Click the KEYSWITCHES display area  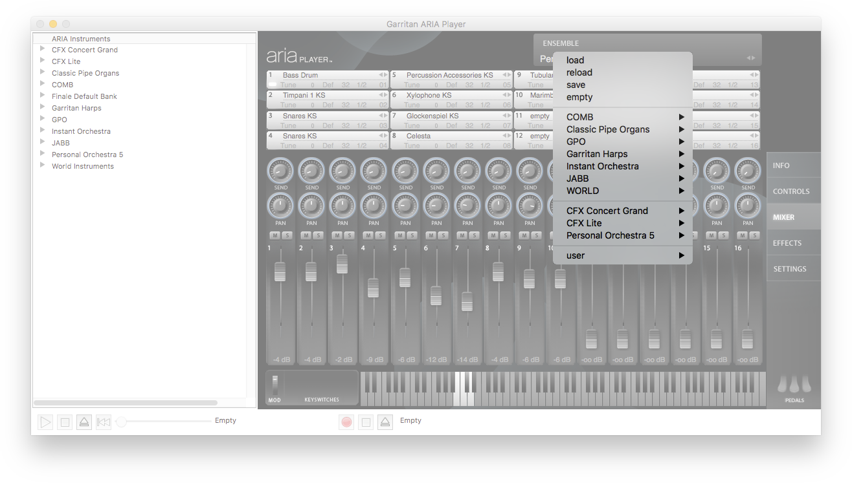(321, 387)
